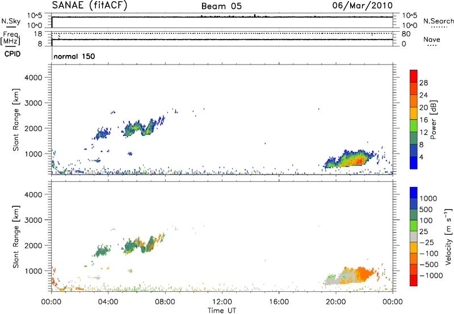Select the 04:00 time tick label

point(108,302)
